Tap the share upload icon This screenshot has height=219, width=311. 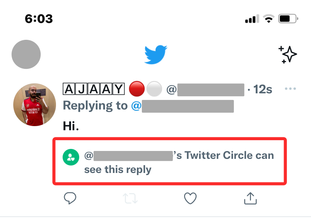point(250,199)
